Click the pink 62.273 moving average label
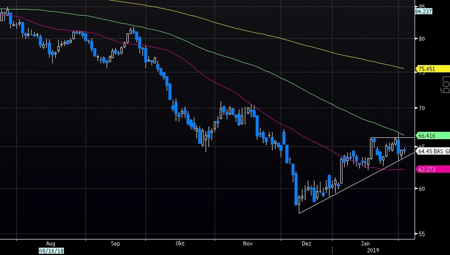The width and height of the screenshot is (450, 255). [x=426, y=169]
